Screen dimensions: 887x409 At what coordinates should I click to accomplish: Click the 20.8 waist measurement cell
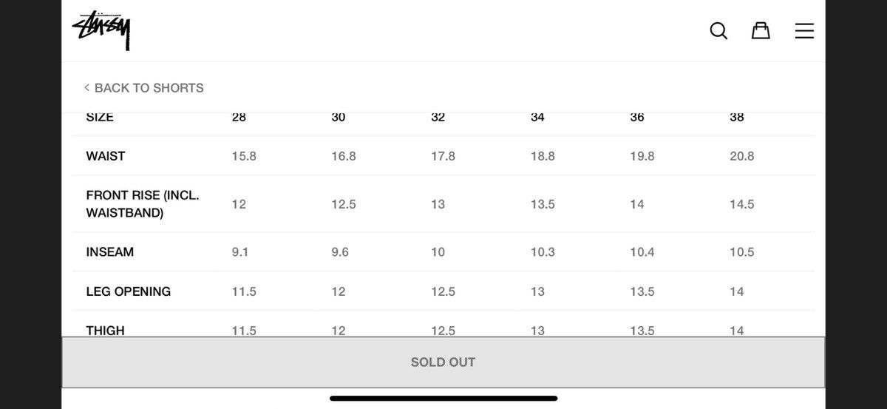click(742, 156)
